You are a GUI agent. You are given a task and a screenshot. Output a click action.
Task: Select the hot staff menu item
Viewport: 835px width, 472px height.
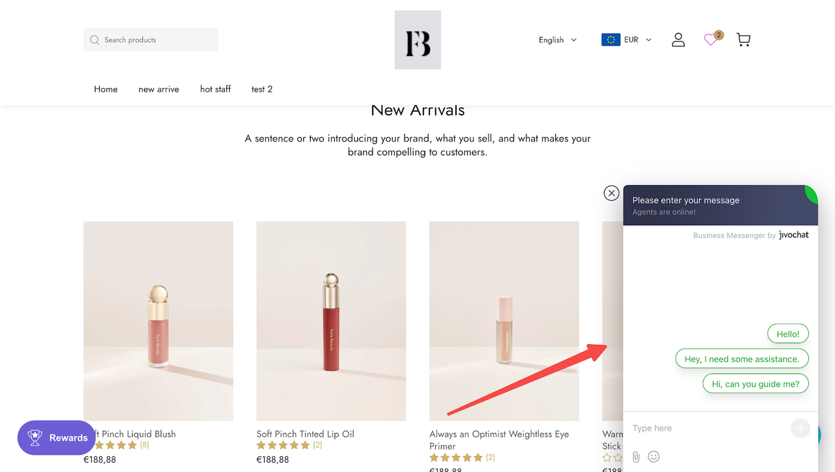pos(215,89)
